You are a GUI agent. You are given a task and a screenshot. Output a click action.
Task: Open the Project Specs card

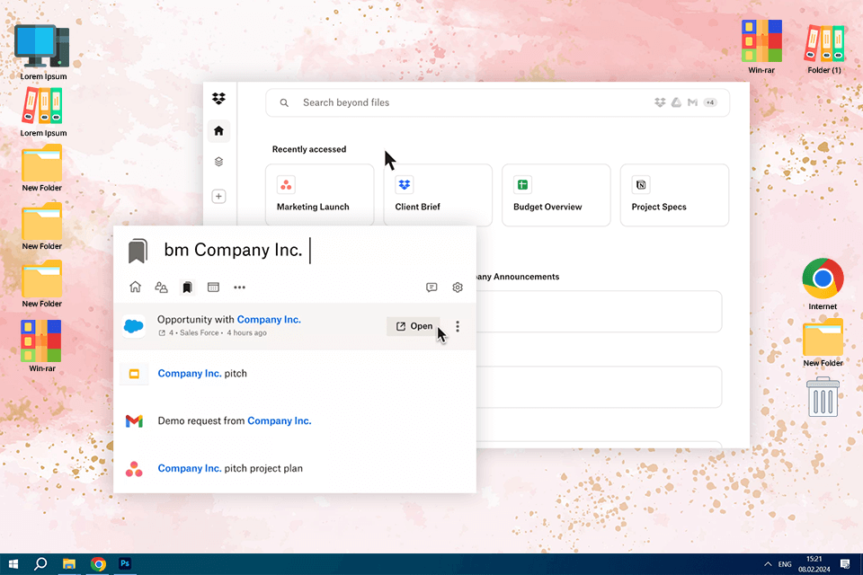tap(674, 195)
